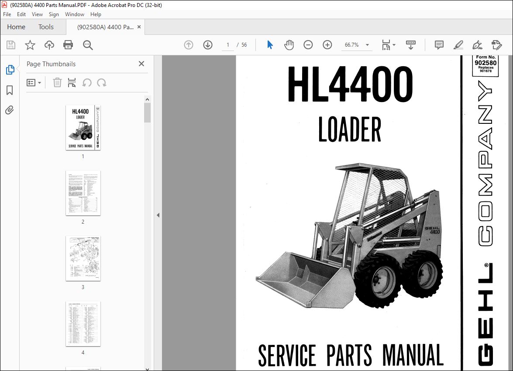Open the Find text magnifier
Screen dimensions: 513x371
(x=88, y=45)
